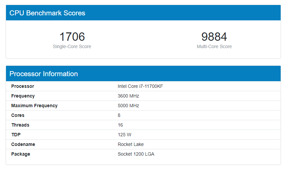Select the Intel Core i7-11700KF value

click(140, 86)
